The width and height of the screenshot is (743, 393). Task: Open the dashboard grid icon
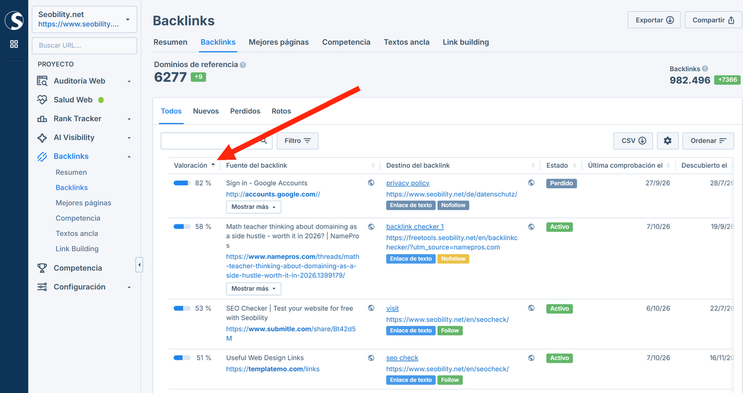point(14,44)
